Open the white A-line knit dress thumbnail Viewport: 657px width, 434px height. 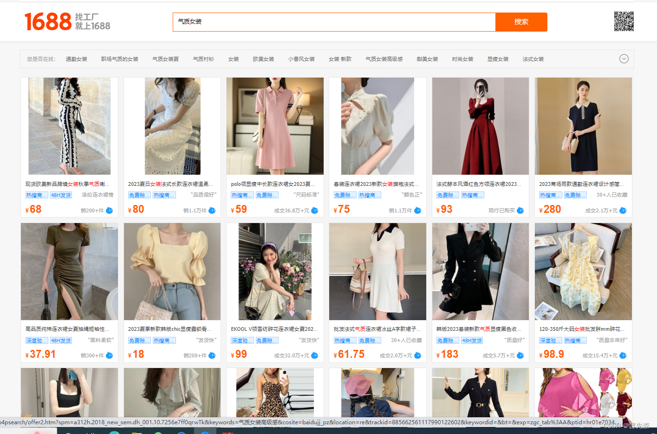pos(377,271)
